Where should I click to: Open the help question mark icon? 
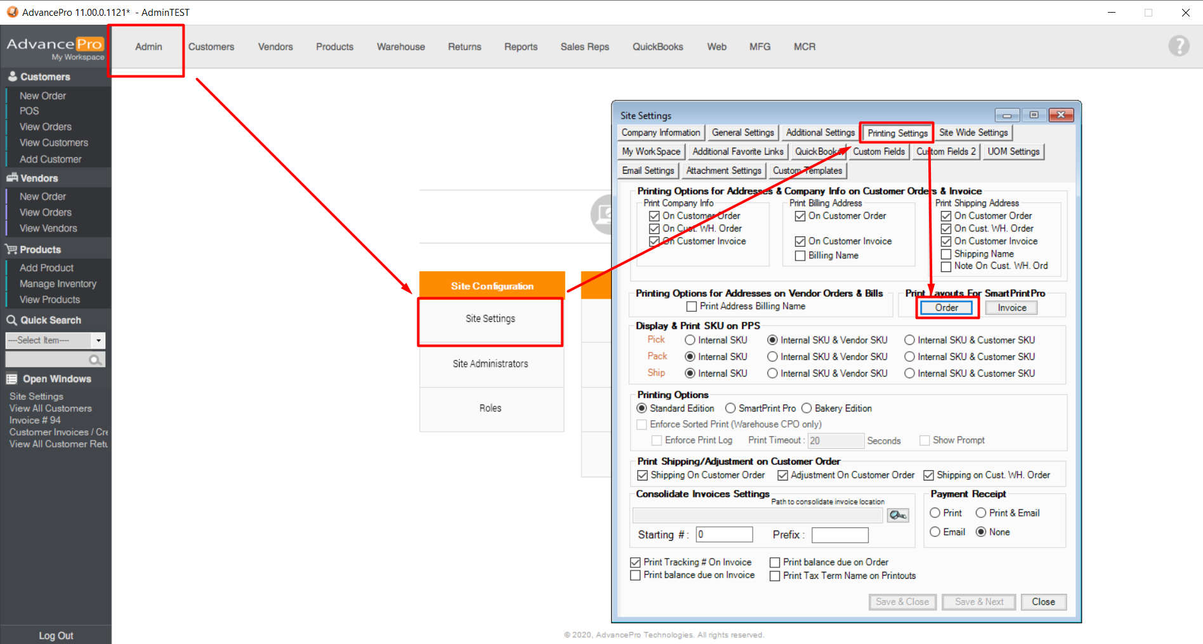click(x=1178, y=46)
